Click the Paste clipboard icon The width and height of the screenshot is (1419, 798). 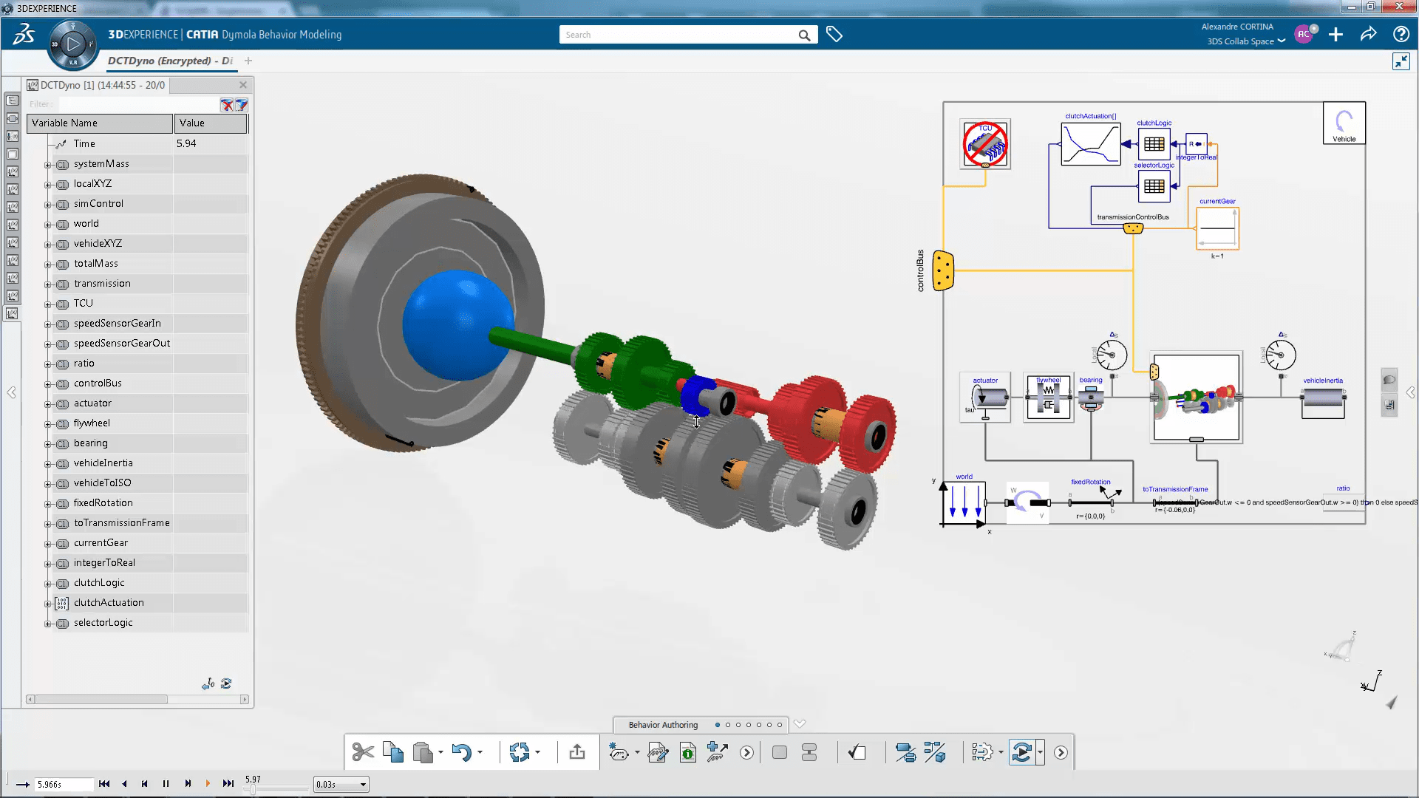(423, 752)
